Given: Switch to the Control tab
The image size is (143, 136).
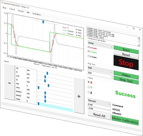Looking at the screenshot, I should [12, 9].
